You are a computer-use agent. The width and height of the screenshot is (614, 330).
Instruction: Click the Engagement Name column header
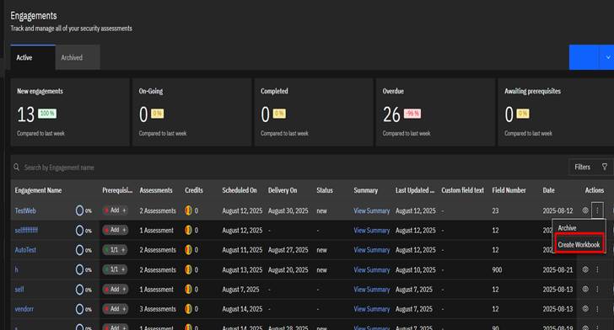point(38,190)
